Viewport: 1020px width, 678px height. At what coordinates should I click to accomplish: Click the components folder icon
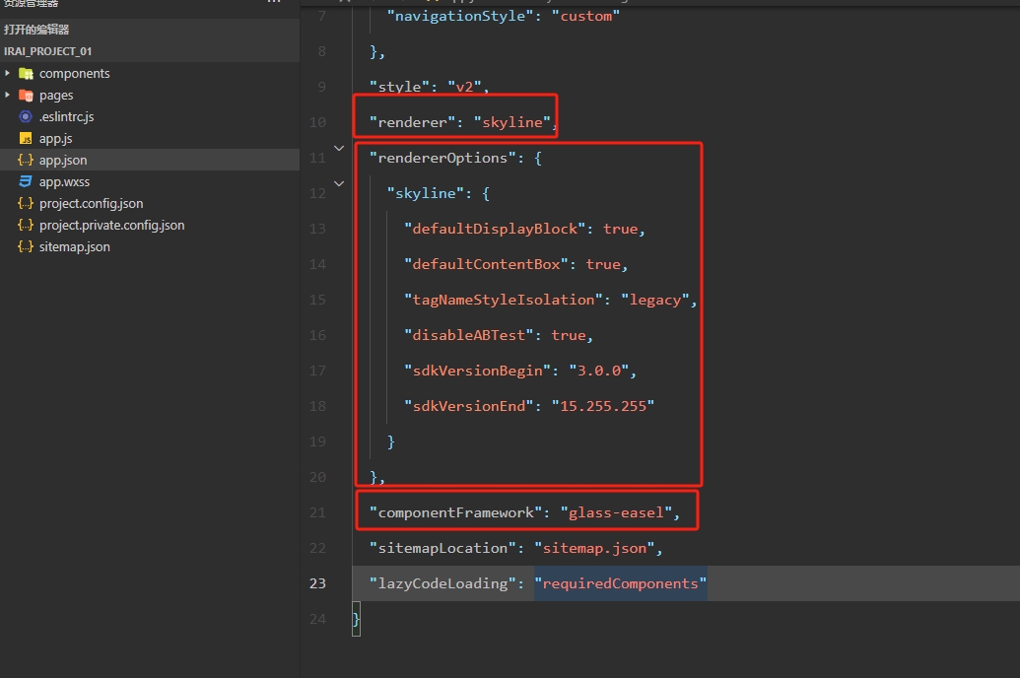pos(26,74)
